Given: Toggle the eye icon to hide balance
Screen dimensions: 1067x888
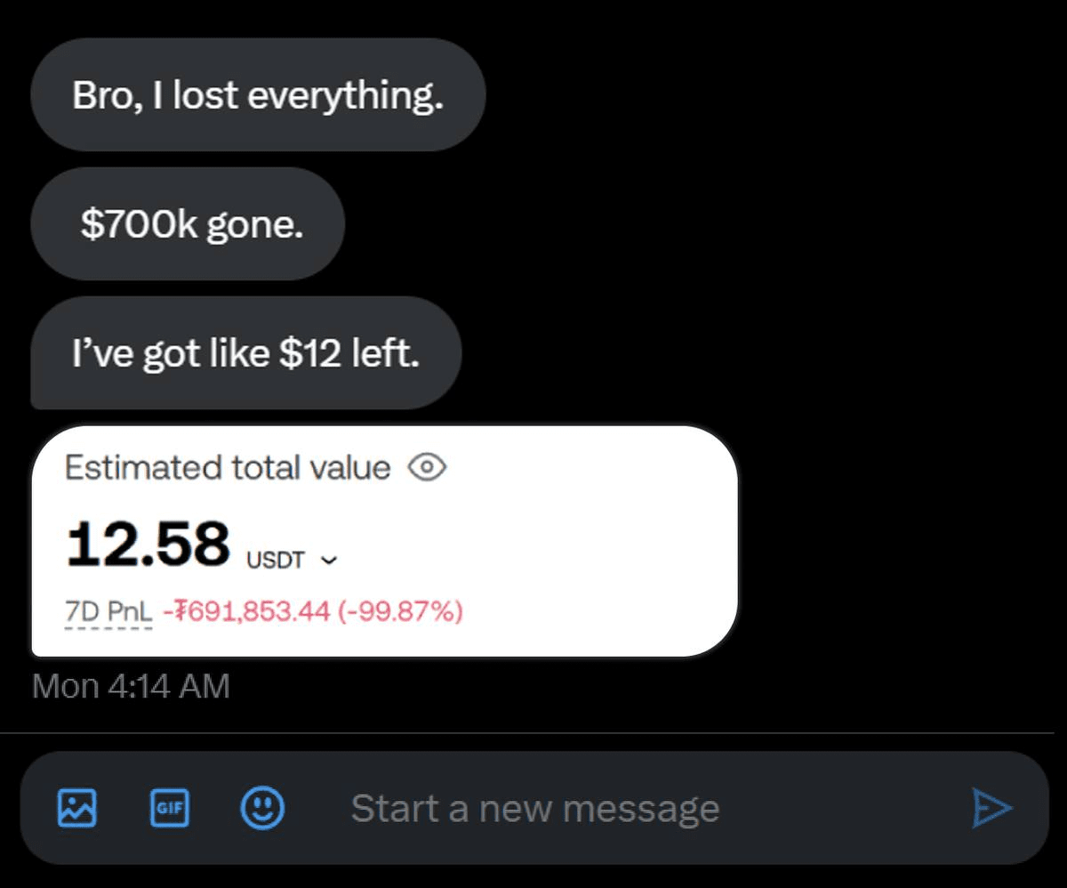Looking at the screenshot, I should [427, 467].
